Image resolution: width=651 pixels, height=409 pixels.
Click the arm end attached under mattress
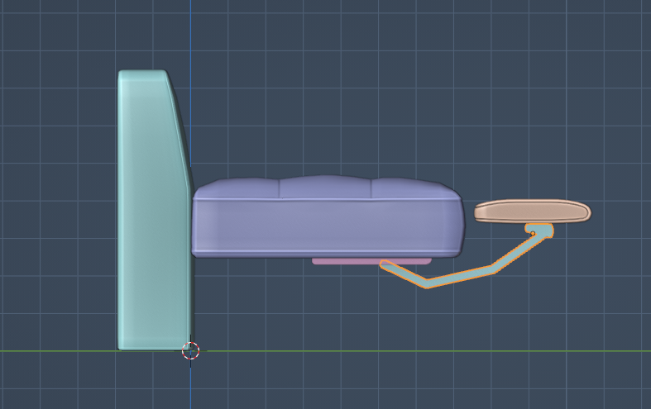(387, 265)
